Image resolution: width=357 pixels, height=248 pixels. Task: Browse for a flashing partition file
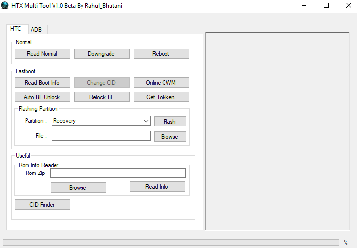[170, 137]
